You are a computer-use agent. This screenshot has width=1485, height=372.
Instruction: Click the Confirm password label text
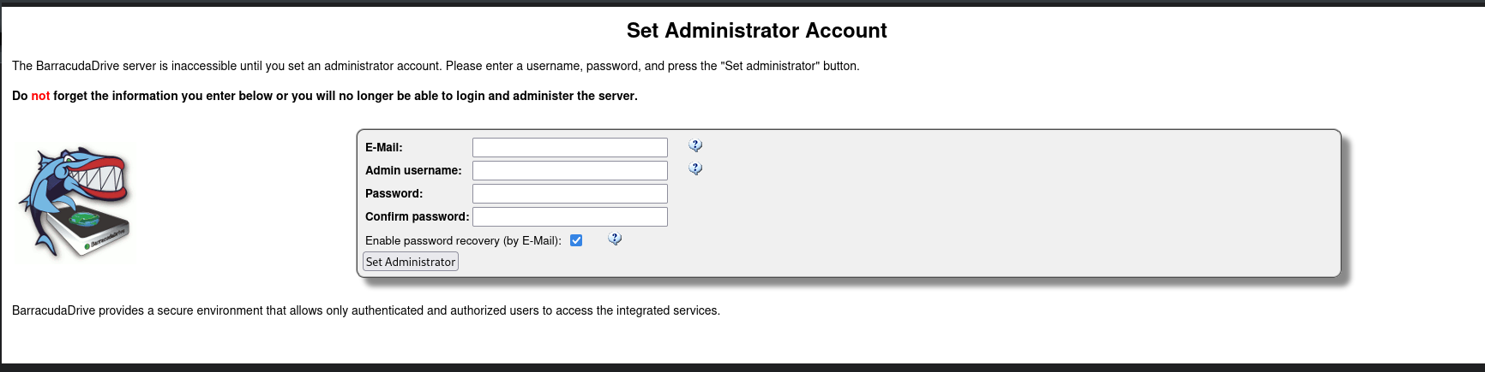tap(418, 216)
